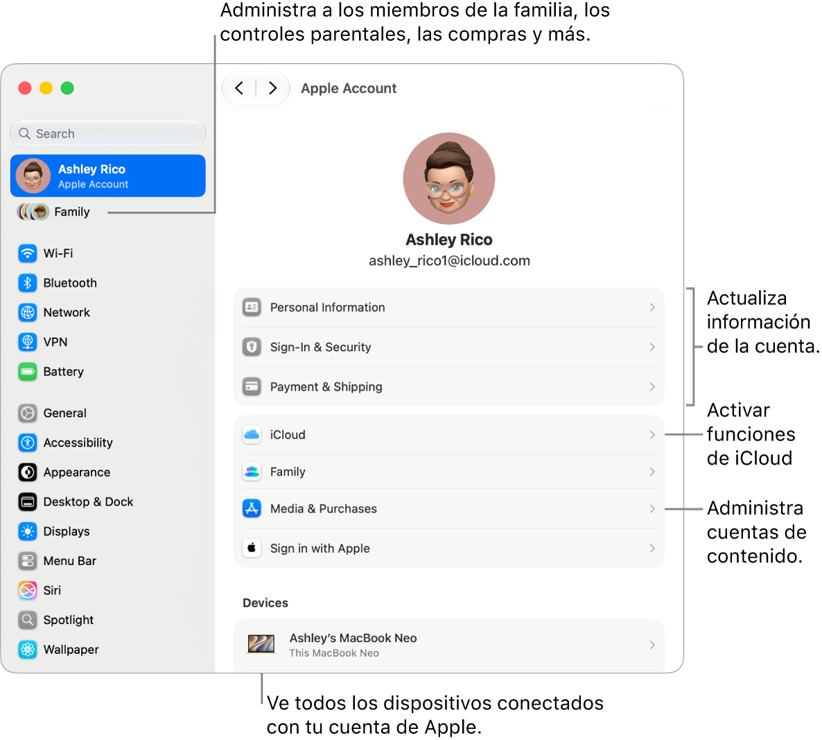Expand the Family row chevron
The width and height of the screenshot is (822, 740).
[x=652, y=472]
